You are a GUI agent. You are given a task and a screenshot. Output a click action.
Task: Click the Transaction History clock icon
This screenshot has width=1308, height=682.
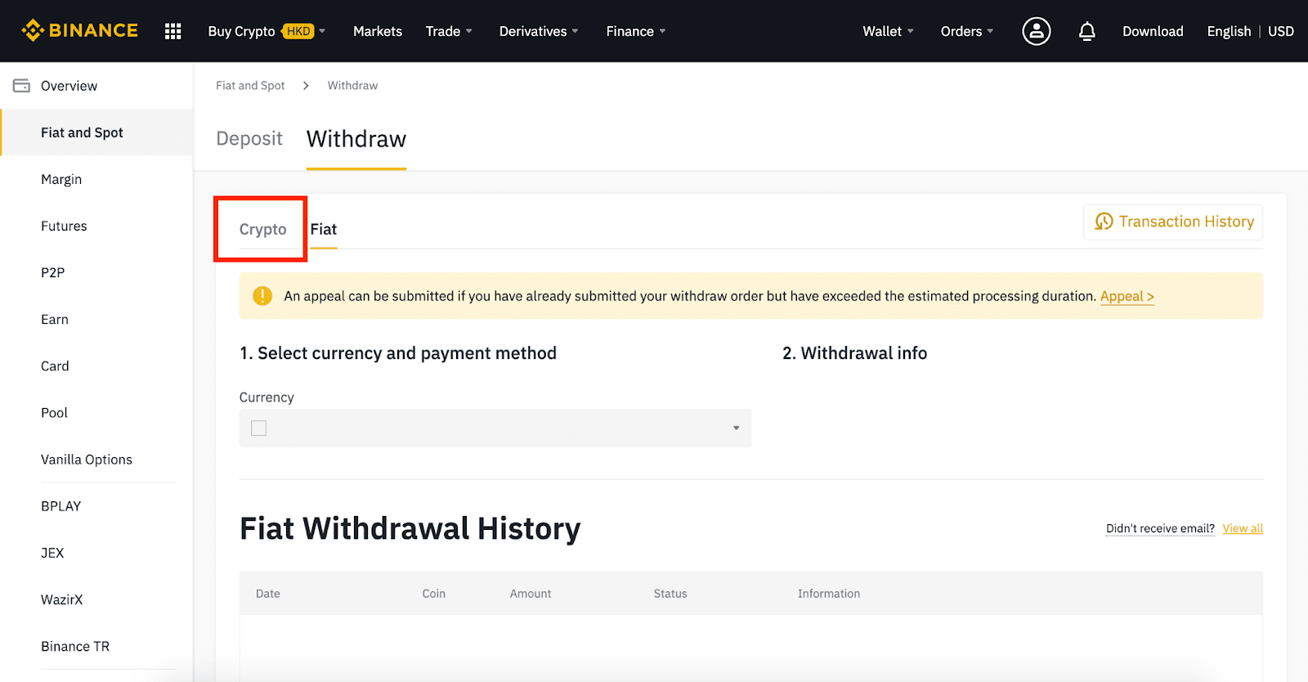pyautogui.click(x=1104, y=222)
